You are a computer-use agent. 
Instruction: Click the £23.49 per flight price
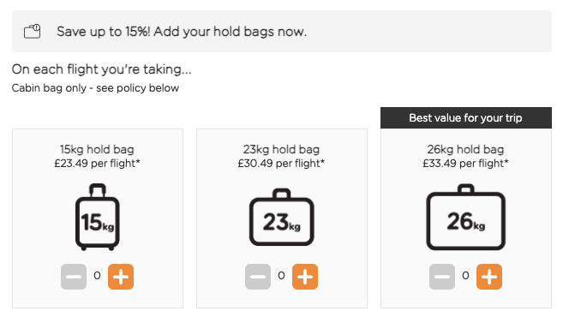pyautogui.click(x=97, y=164)
